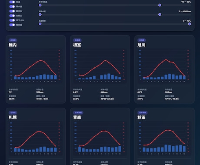Open the 稚内 climate chart
Viewport: 200px width, 165px height.
tap(36, 66)
